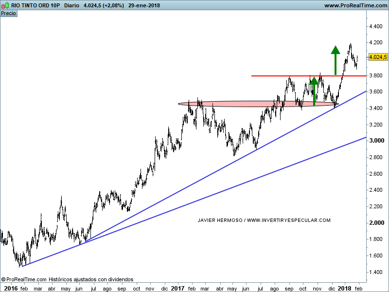Open the Precio panel label
Image resolution: width=389 pixels, height=292 pixels.
click(8, 14)
